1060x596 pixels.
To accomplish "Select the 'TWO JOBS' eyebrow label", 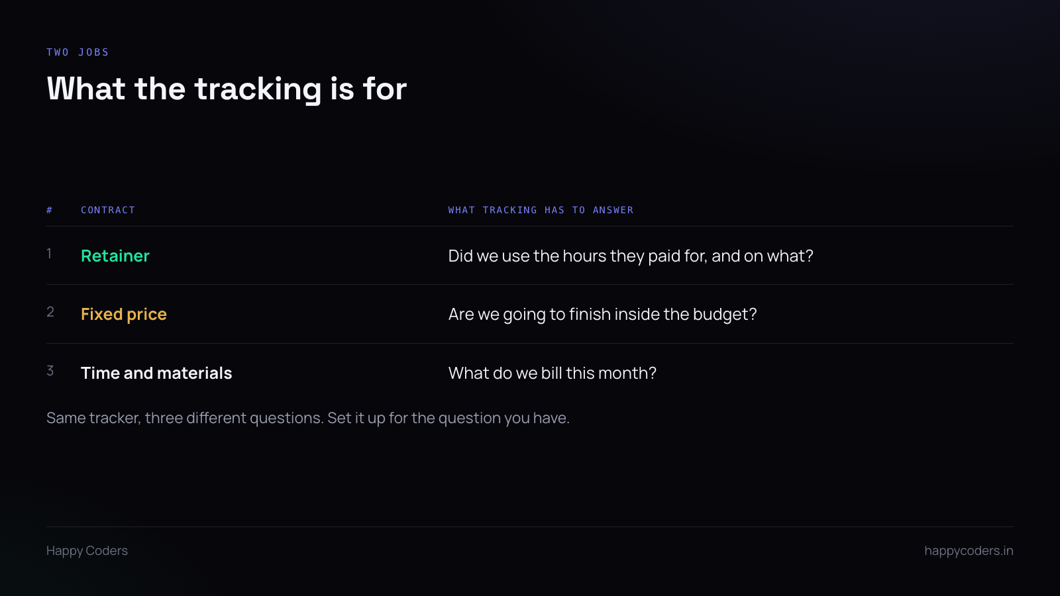I will [x=78, y=52].
